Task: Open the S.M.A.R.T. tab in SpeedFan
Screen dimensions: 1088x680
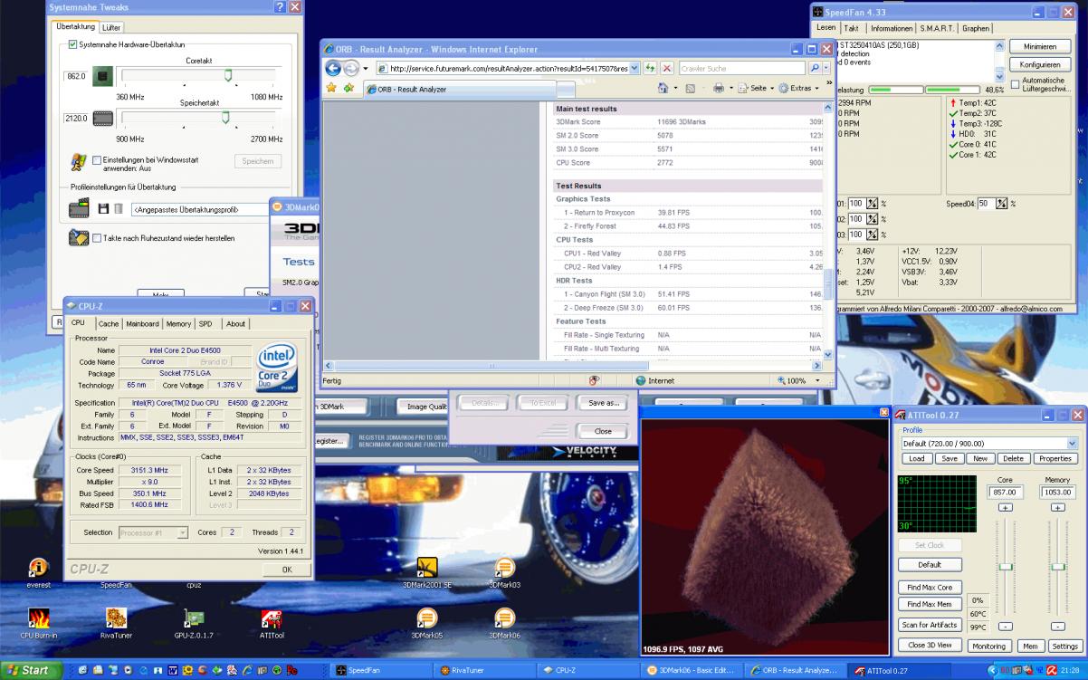Action: coord(936,28)
